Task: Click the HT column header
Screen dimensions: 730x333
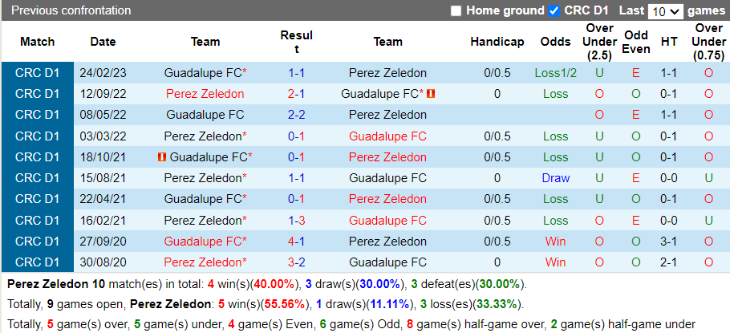Action: pyautogui.click(x=668, y=42)
